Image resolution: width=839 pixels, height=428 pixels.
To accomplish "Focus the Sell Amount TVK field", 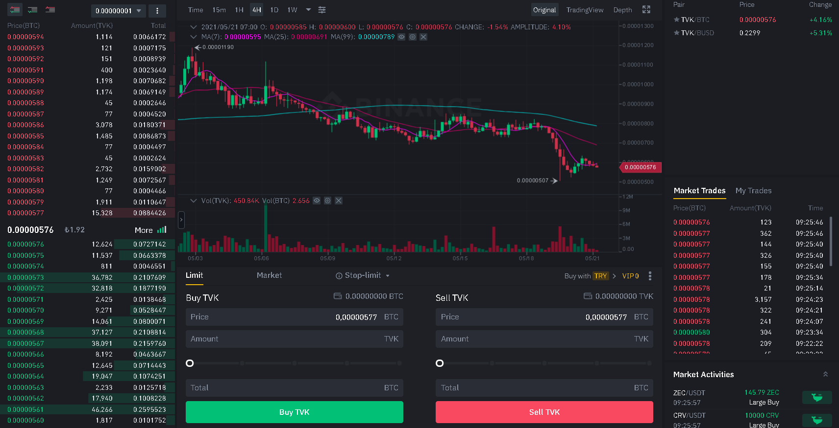I will (x=544, y=339).
